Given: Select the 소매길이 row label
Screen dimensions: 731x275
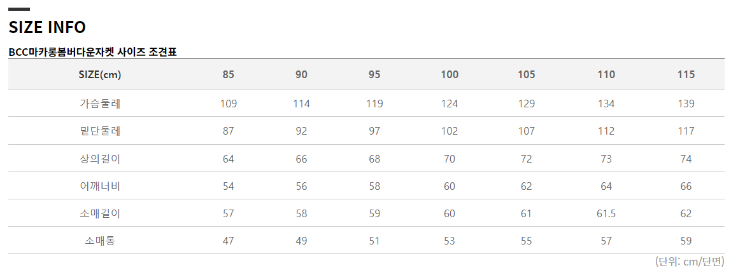Looking at the screenshot, I should 100,213.
